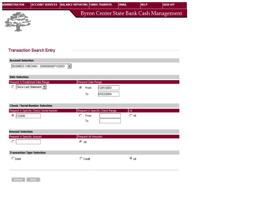Click the check range To input field
The width and height of the screenshot is (277, 208).
pyautogui.click(x=110, y=121)
